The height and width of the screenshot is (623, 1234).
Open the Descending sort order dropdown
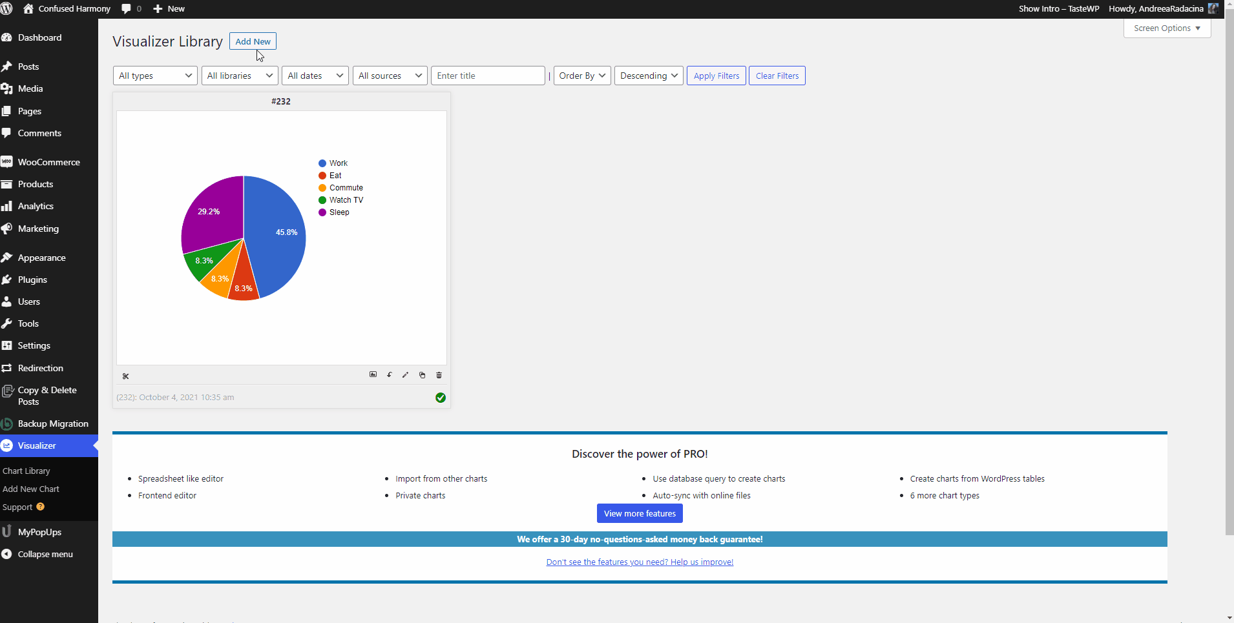point(649,76)
